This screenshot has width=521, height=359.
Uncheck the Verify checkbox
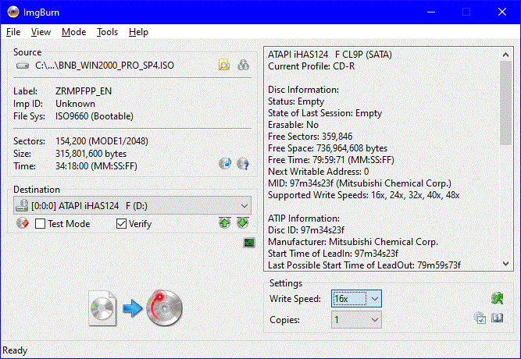coord(121,223)
